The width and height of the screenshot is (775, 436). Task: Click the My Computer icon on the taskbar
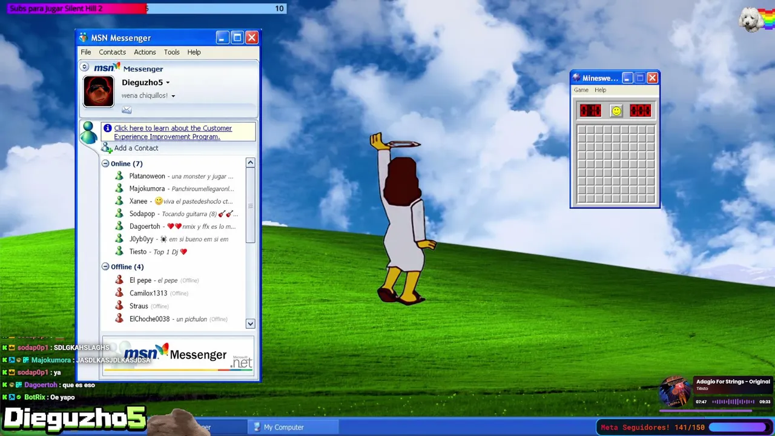257,427
